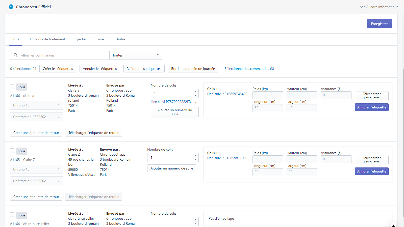404x227 pixels.
Task: Open the Expédié tab
Action: click(80, 39)
